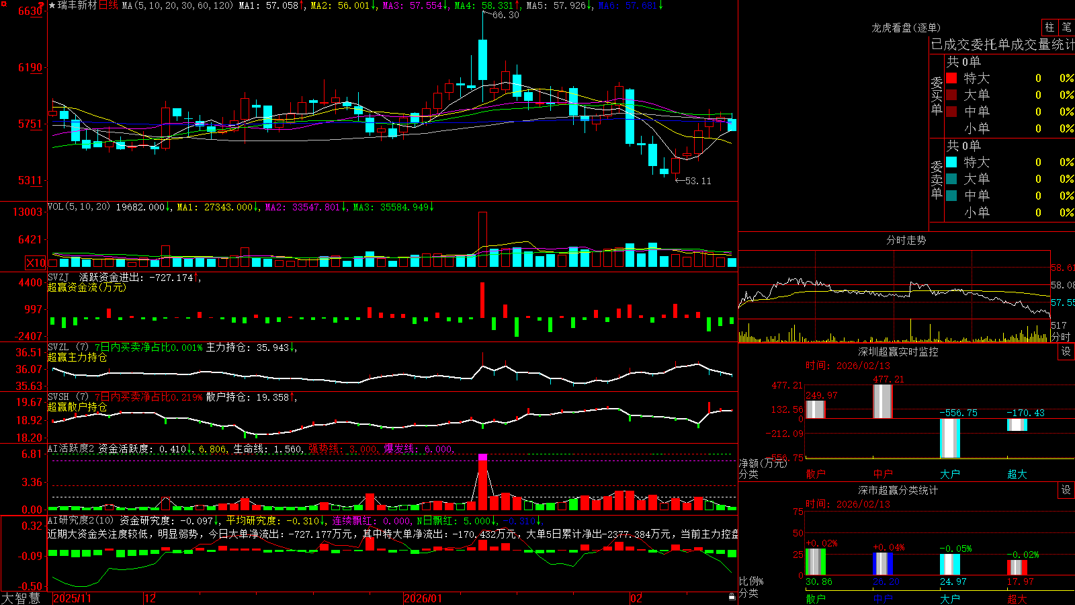1075x605 pixels.
Task: Open the AI活跃度2 indicator label
Action: (x=71, y=449)
